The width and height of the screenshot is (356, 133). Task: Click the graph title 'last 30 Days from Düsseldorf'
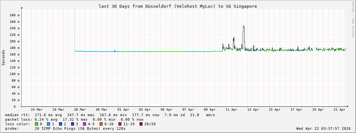click(178, 6)
